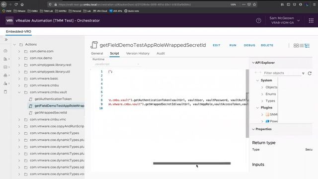Open the Activity sidebar icon
318x179 pixels.
coord(5,67)
